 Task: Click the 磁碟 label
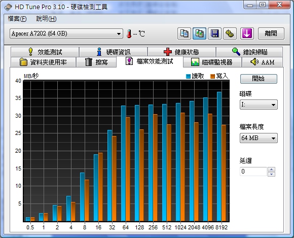click(x=245, y=94)
